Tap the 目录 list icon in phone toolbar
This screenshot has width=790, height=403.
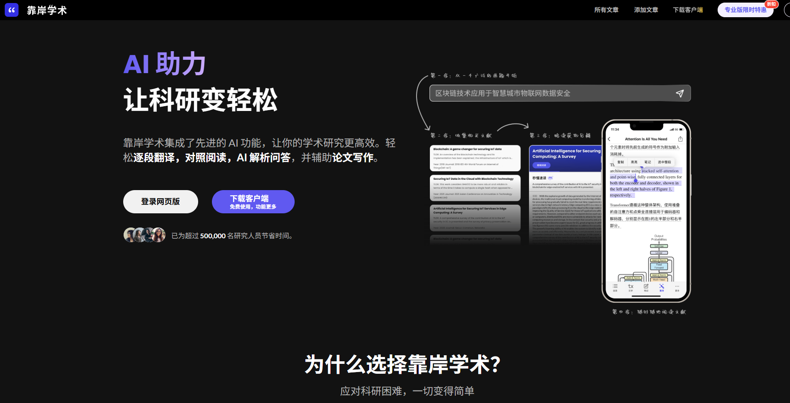pyautogui.click(x=615, y=288)
